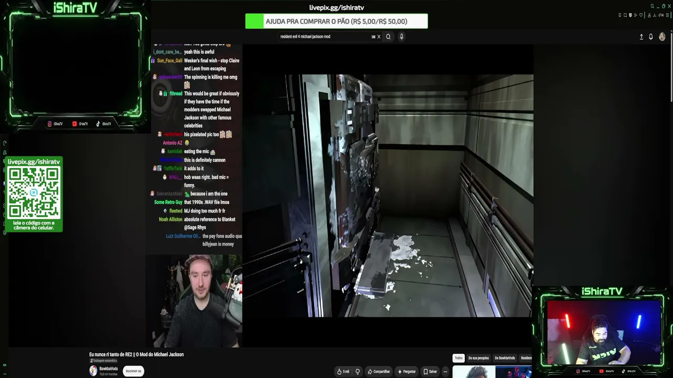
Task: Dislike the video with the thumbs-down
Action: pos(358,372)
